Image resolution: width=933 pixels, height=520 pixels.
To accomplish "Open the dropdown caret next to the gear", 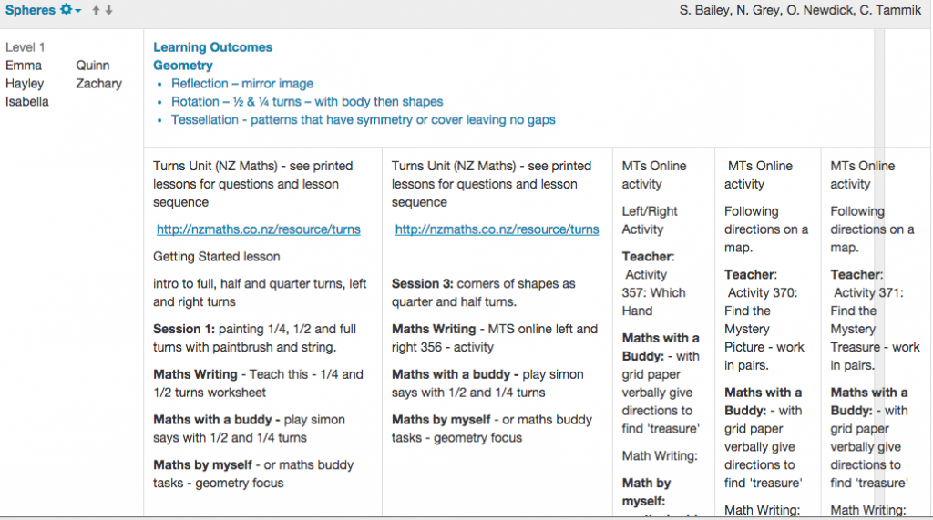I will (78, 11).
